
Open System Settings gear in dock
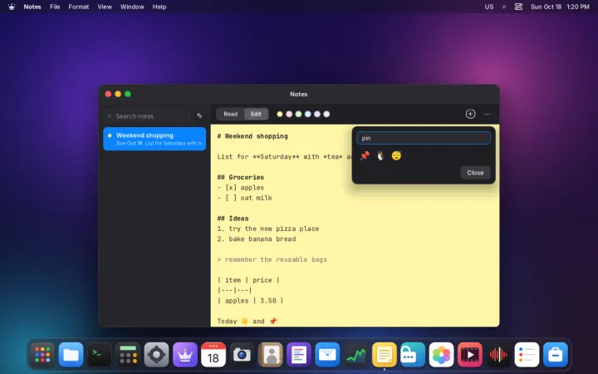[x=156, y=355]
